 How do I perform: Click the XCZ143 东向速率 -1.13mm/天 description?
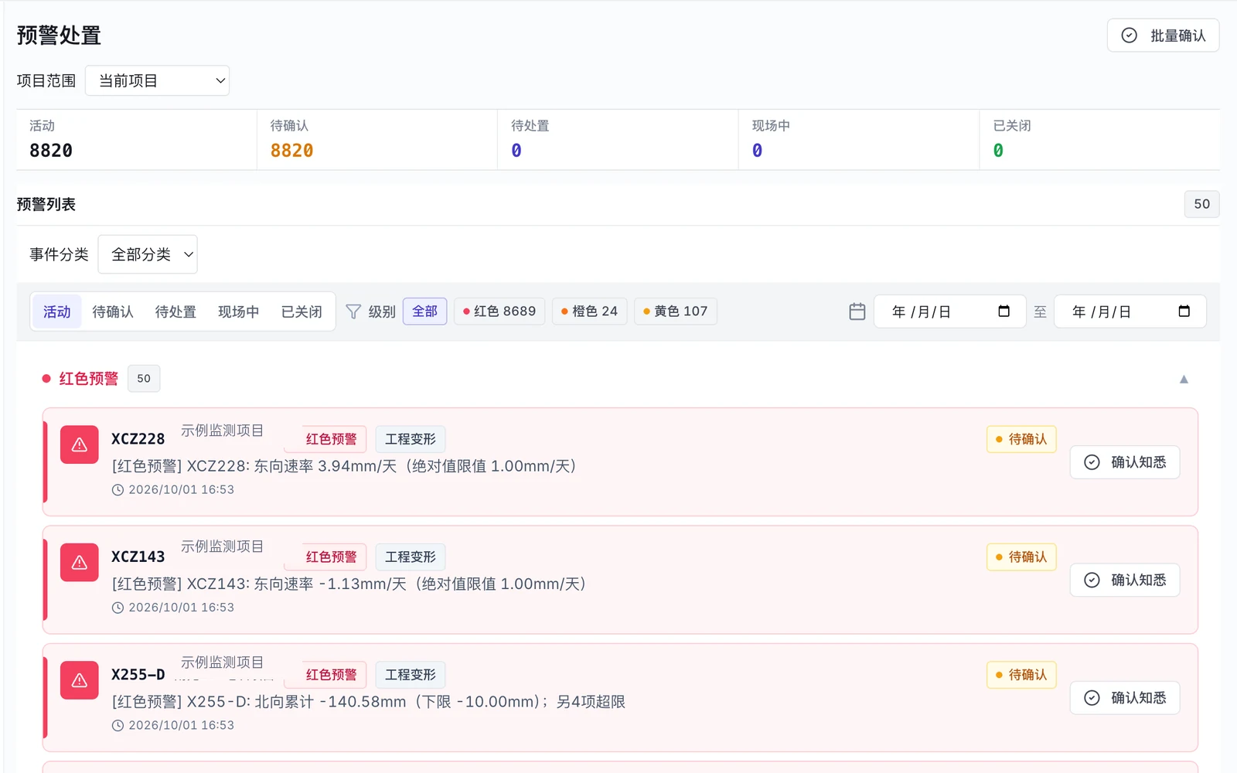point(349,584)
